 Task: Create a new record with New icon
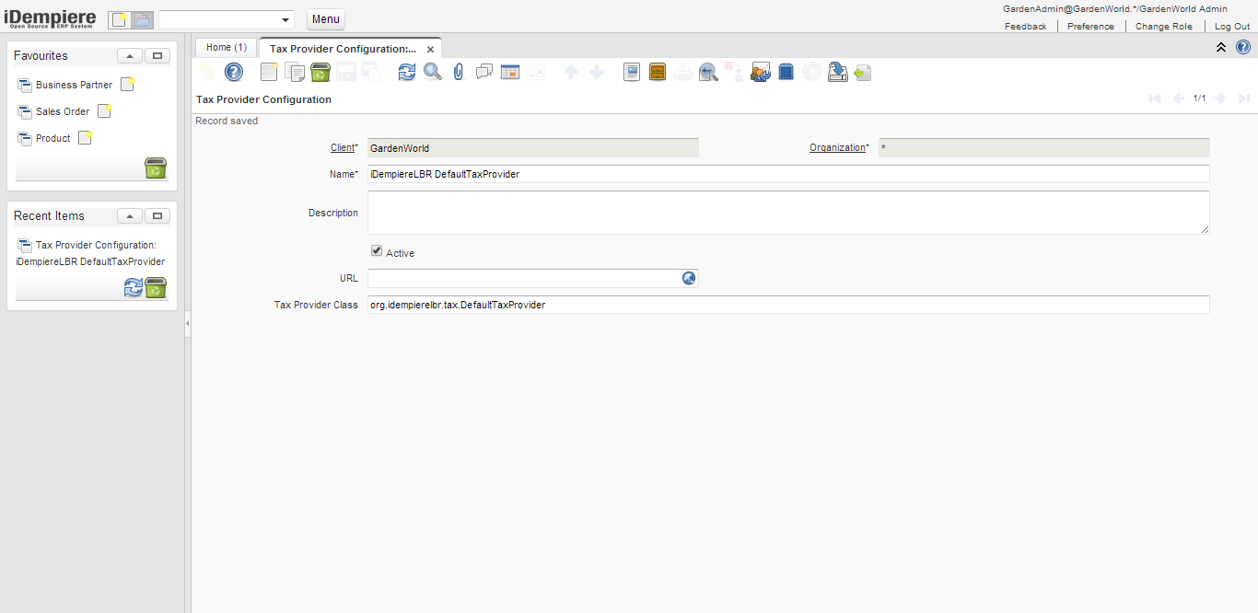269,72
